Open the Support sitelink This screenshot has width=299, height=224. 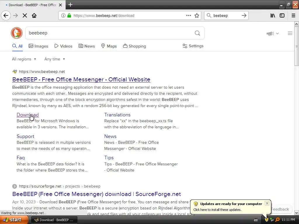point(25,136)
